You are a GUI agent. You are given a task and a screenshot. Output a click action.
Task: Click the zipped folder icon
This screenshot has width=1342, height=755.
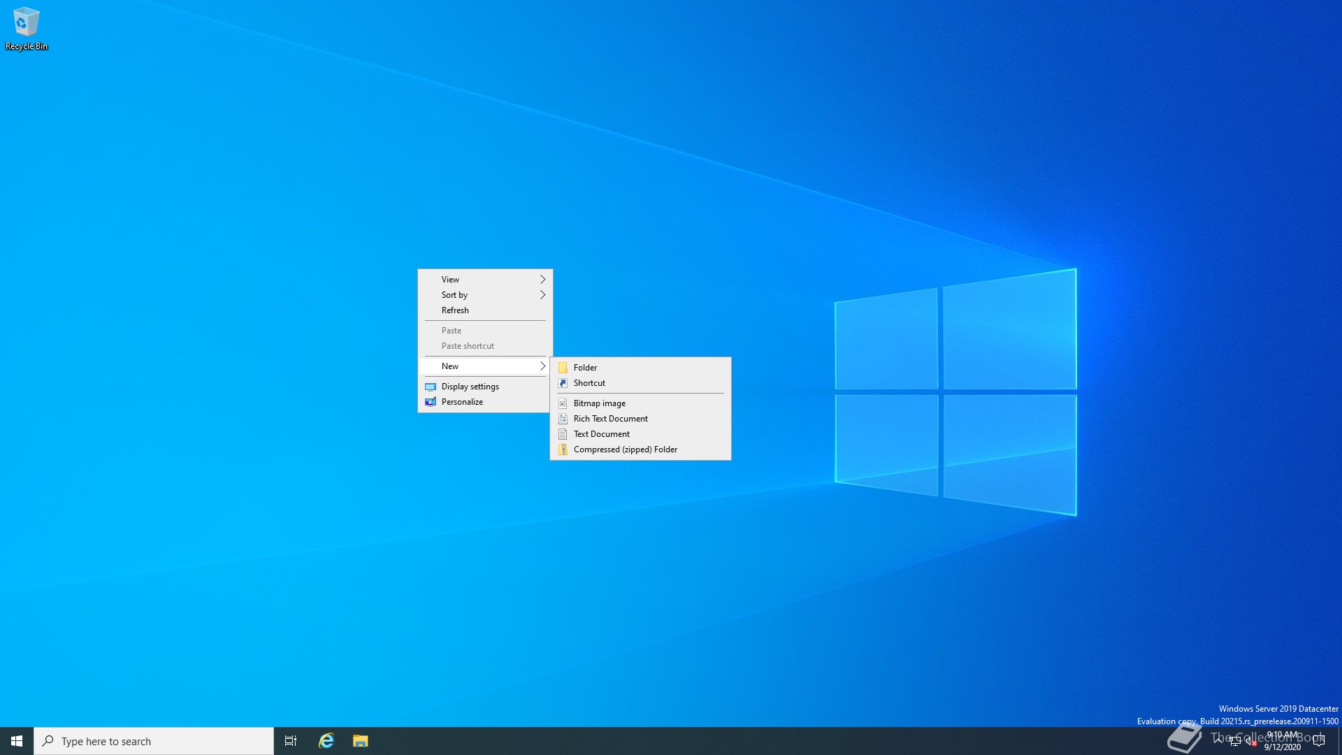(563, 450)
